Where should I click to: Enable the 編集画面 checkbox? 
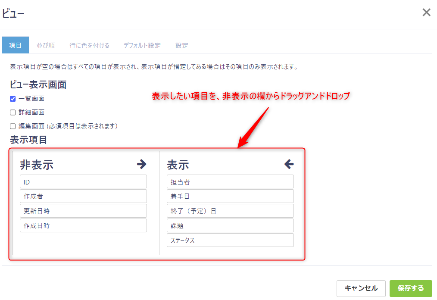(13, 126)
